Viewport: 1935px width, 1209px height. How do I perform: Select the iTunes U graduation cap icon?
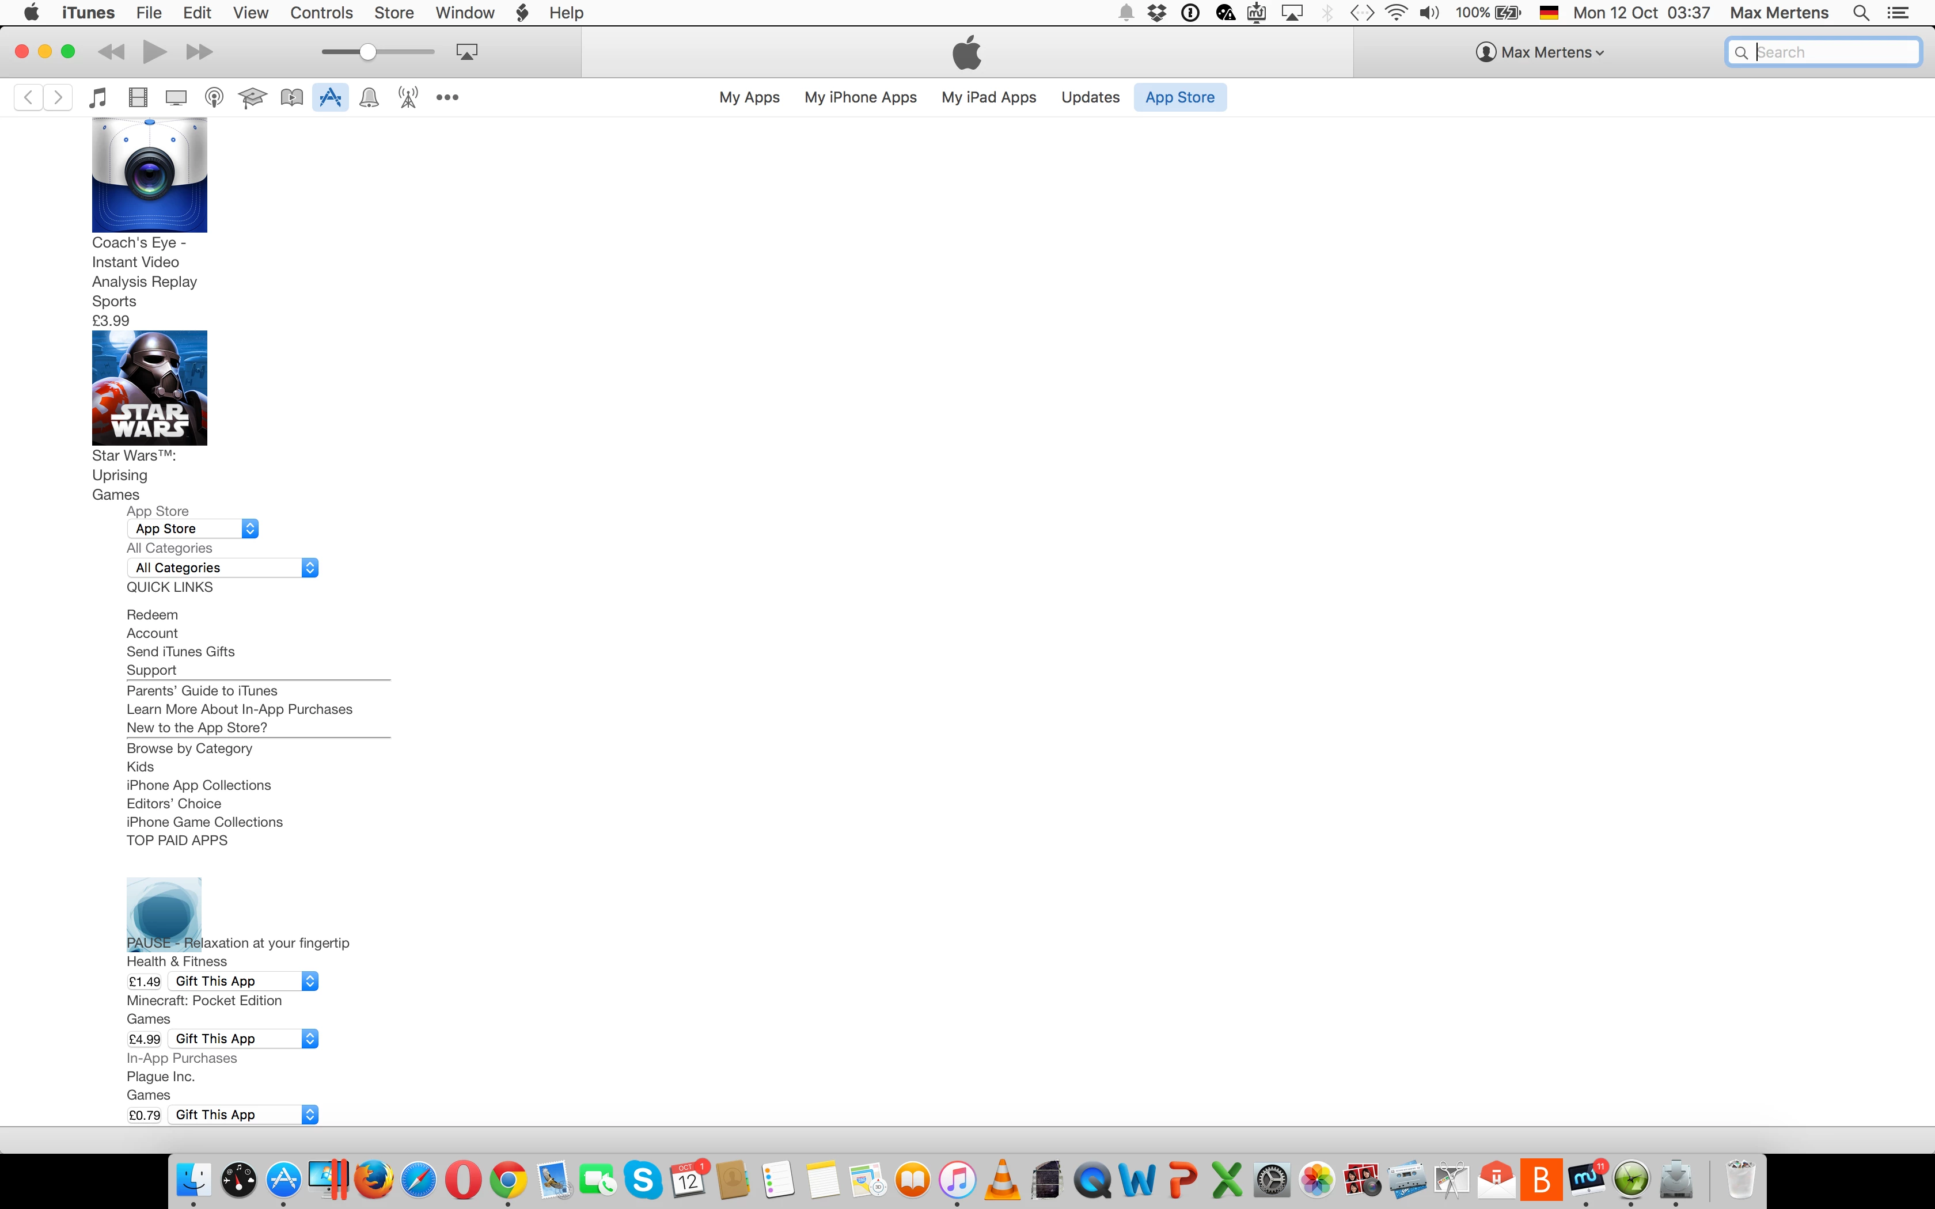pos(252,97)
